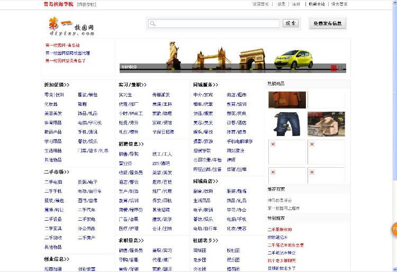Open the 登录 login link
Image resolution: width=397 pixels, height=272 pixels.
point(281,4)
